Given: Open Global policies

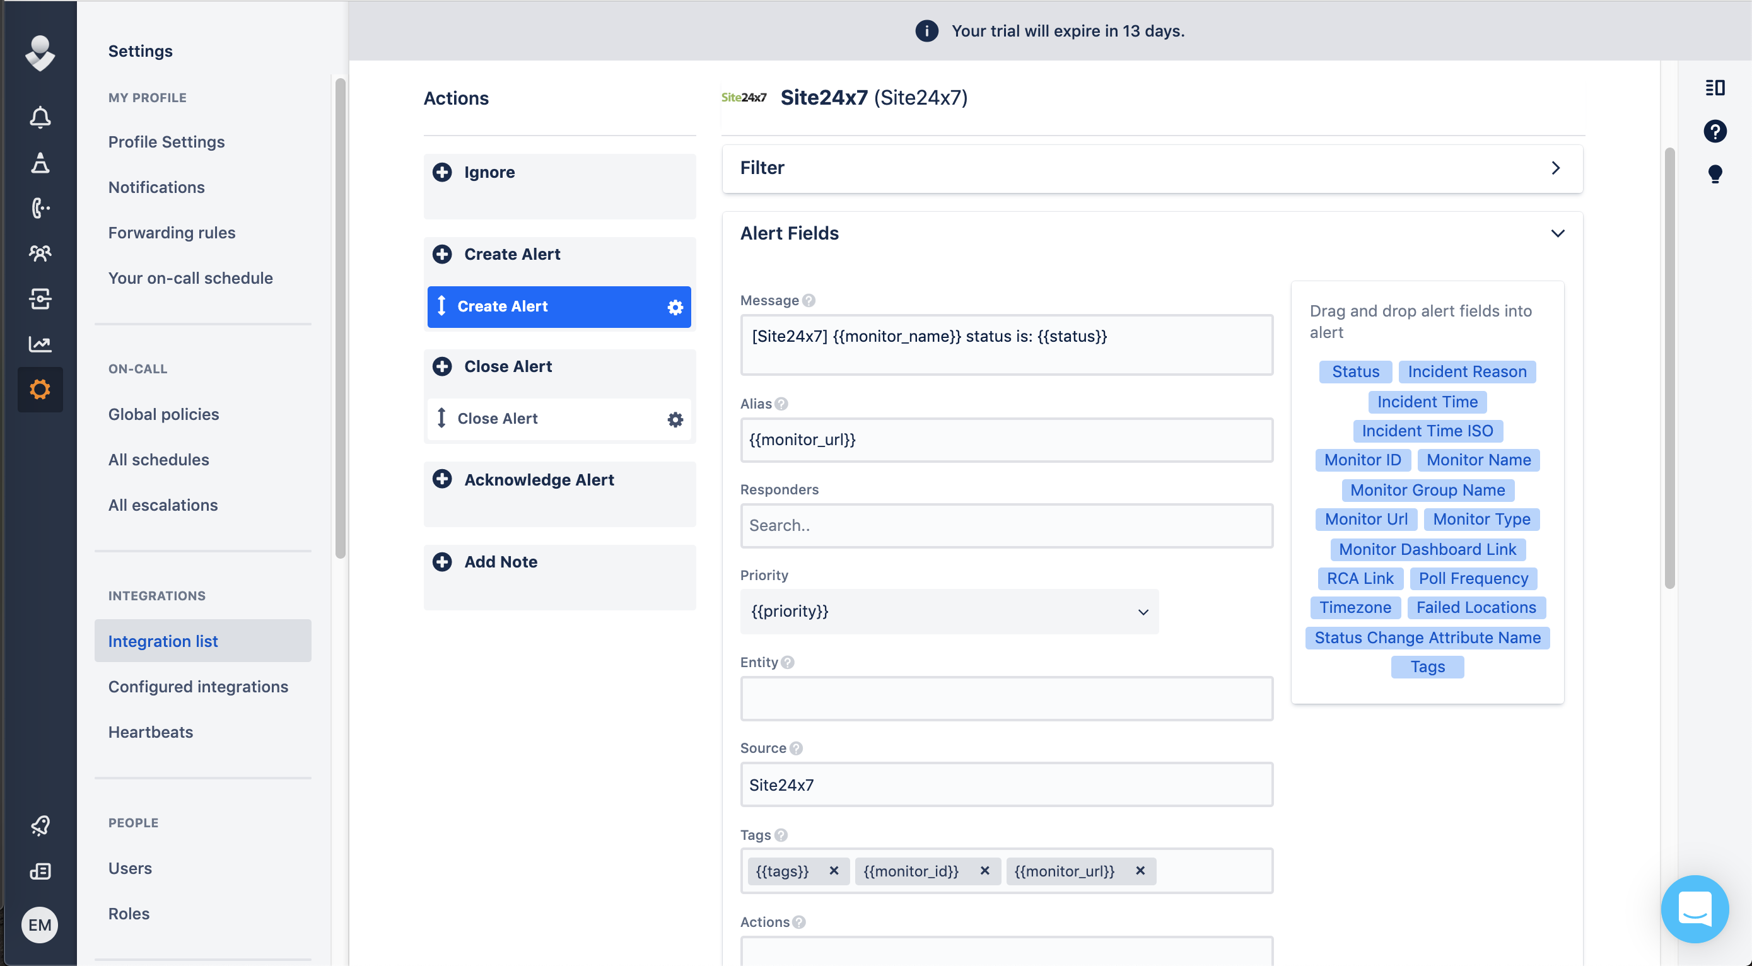Looking at the screenshot, I should 163,414.
